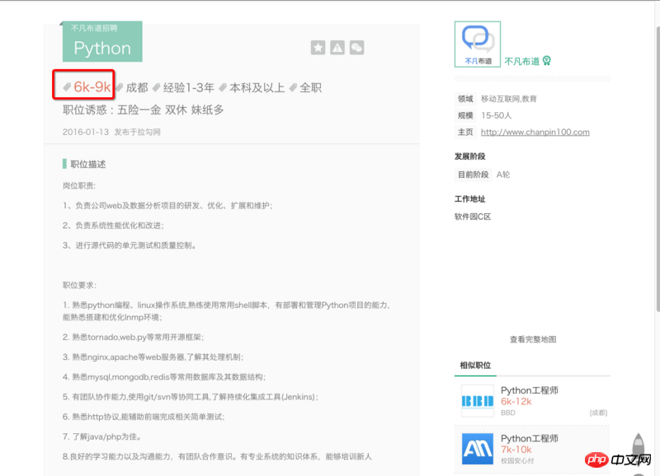Click the 规模 company size label
Image resolution: width=660 pixels, height=476 pixels.
pyautogui.click(x=465, y=115)
